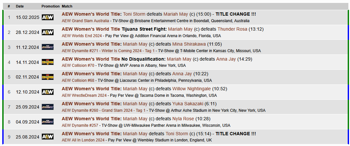Click the AEW logo in the 25.08.2024 row
350x146 pixels.
pyautogui.click(x=48, y=137)
